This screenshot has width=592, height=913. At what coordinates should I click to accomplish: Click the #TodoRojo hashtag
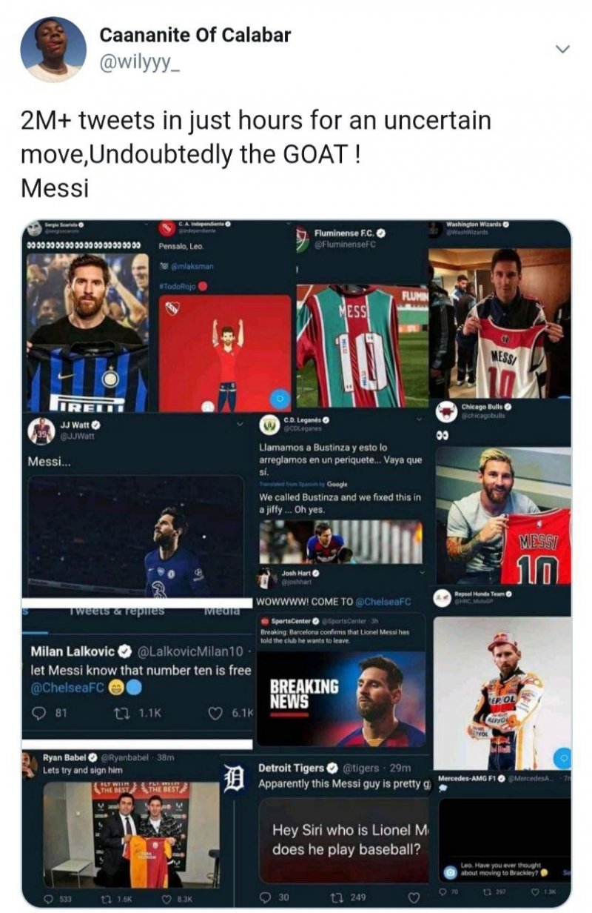coord(179,285)
